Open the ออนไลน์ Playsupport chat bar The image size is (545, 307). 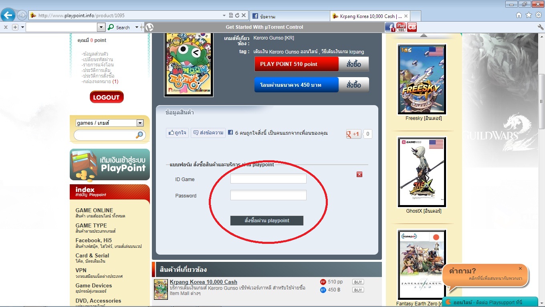tap(490, 302)
